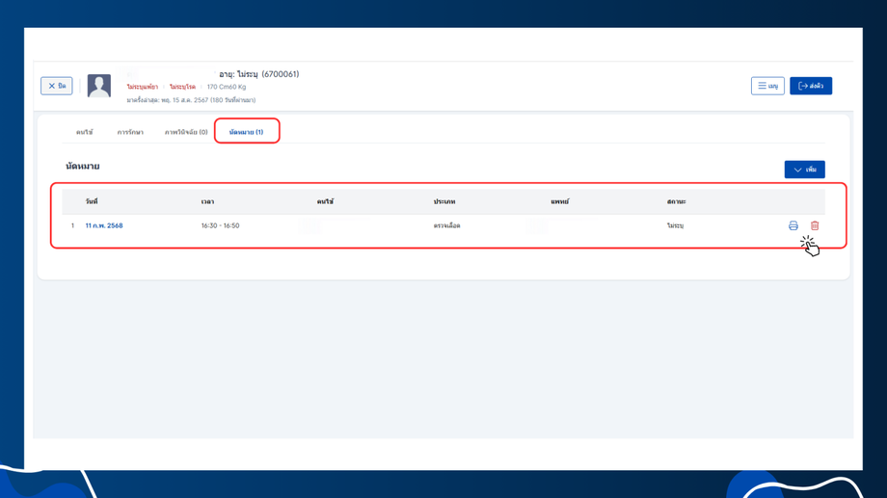The width and height of the screenshot is (887, 498).
Task: Switch to the คนไข้ tab
Action: pos(84,132)
